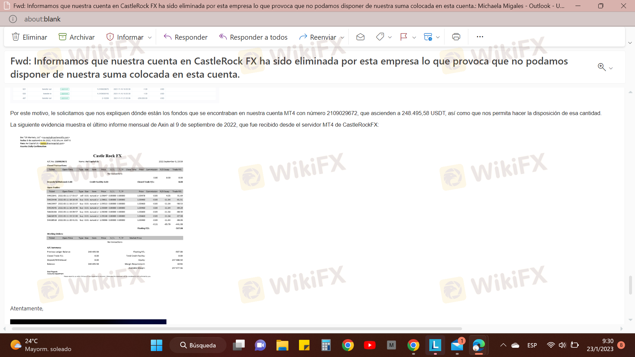Click the horizontal scrollbar at bottom
This screenshot has width=635, height=357.
pos(237,329)
